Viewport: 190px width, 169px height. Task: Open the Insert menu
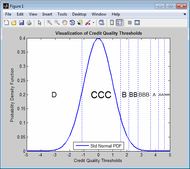pyautogui.click(x=47, y=14)
